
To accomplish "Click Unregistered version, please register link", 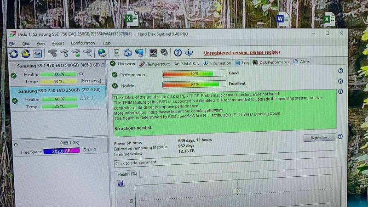I will click(x=243, y=52).
